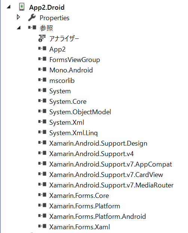Click the reference icon beside the plain System row

42,90
